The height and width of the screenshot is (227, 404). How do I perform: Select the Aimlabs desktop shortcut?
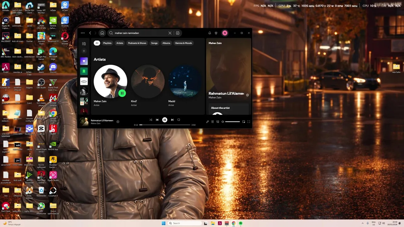pyautogui.click(x=6, y=6)
